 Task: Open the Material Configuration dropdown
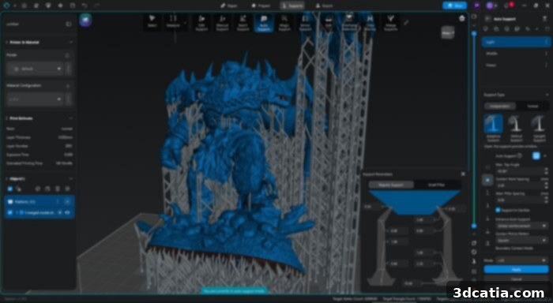(x=35, y=99)
